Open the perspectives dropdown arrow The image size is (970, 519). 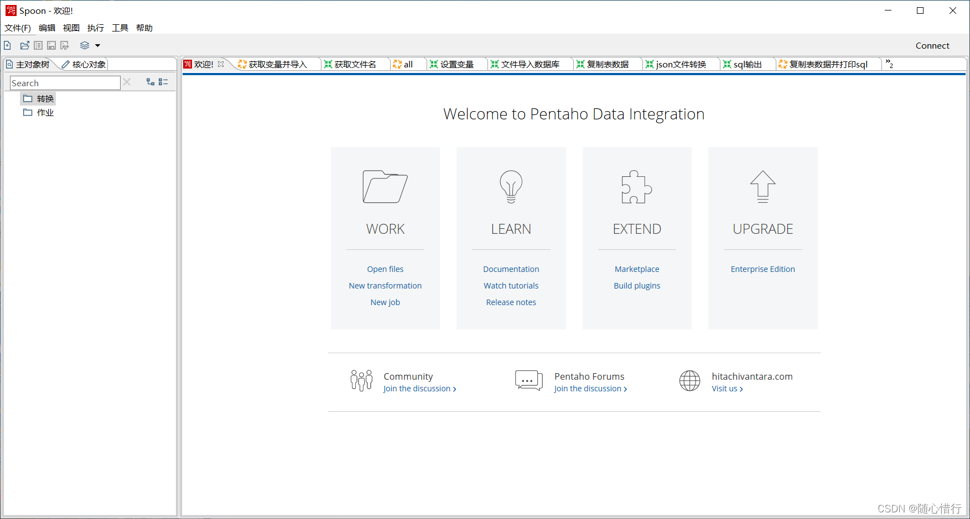tap(97, 46)
